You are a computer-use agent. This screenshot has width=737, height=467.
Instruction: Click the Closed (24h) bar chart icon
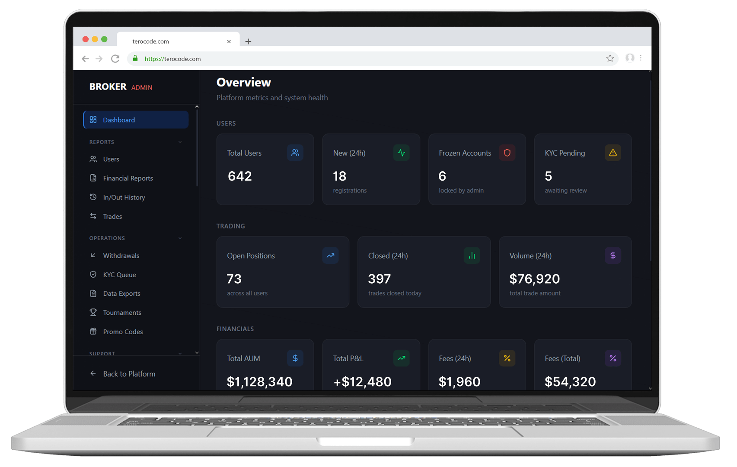(x=472, y=256)
